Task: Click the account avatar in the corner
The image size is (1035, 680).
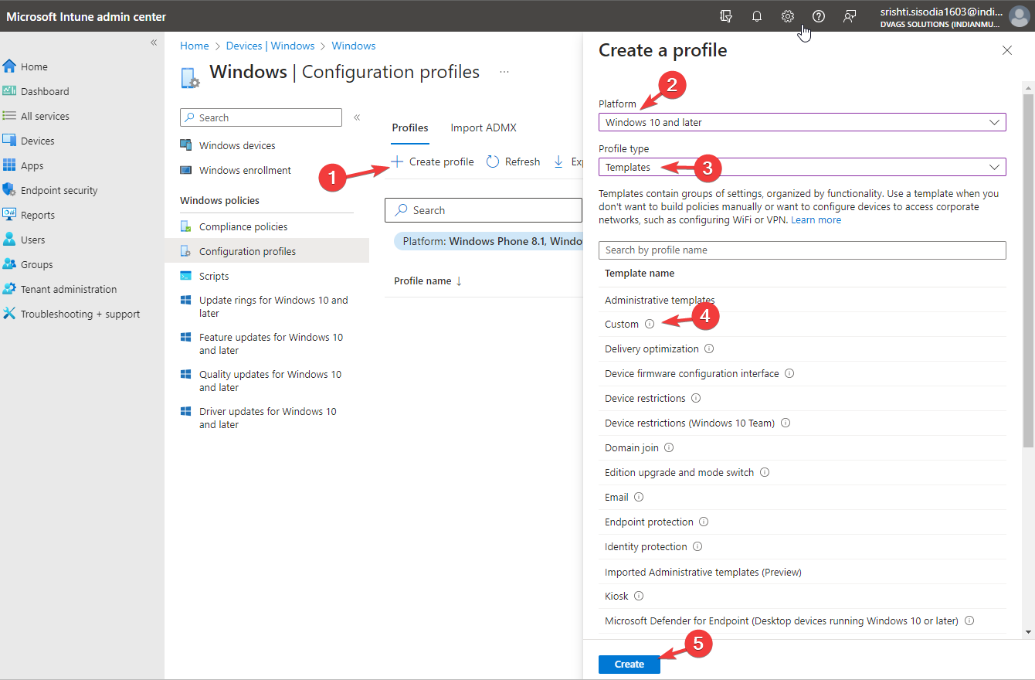Action: (x=1019, y=16)
